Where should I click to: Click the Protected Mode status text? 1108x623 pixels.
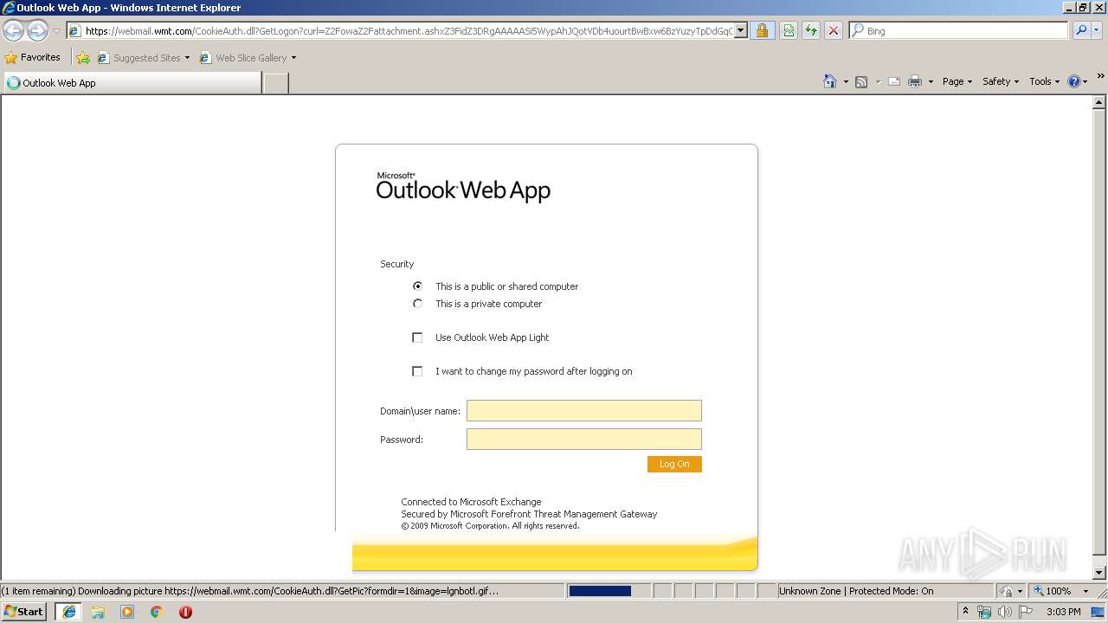[856, 591]
